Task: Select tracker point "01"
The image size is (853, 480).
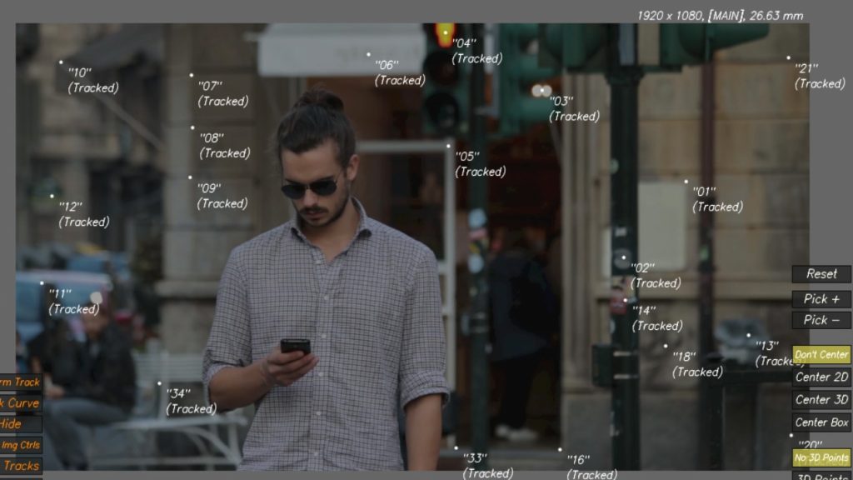Action: (x=686, y=181)
